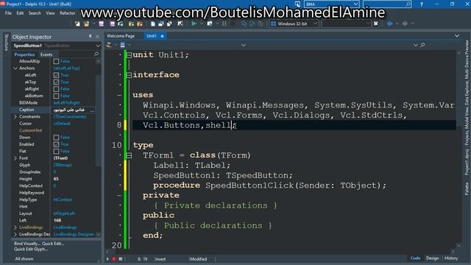Click the Height value 65 field
471x265 pixels.
pos(74,179)
